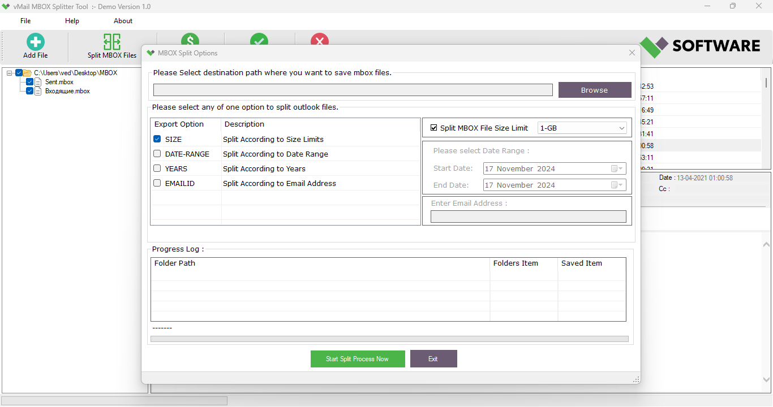Click 'Split According to Years' text
This screenshot has height=407, width=773.
264,168
